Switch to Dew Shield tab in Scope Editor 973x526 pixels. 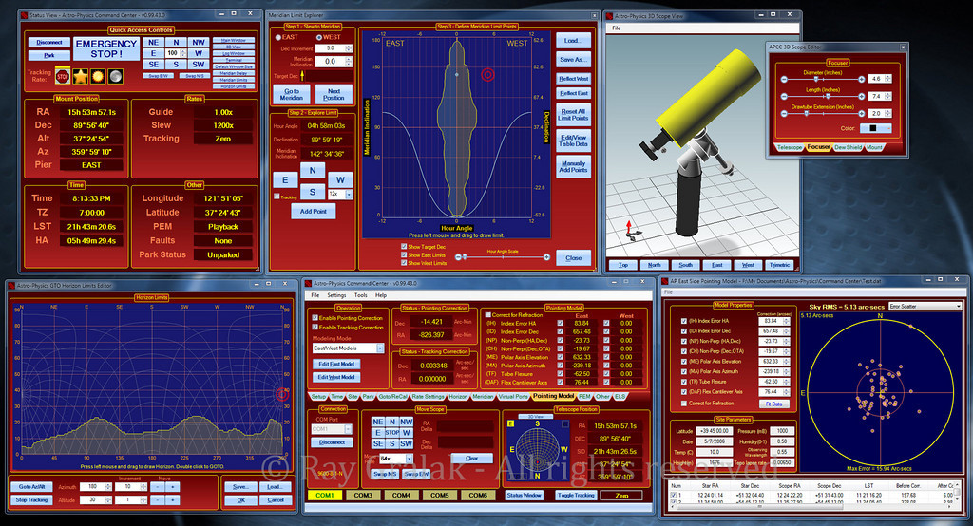tap(848, 147)
